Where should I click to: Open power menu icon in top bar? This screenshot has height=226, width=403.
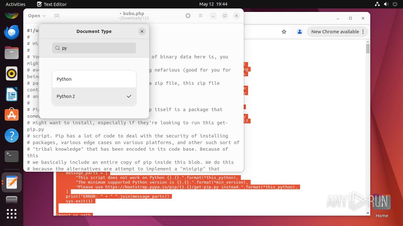pyautogui.click(x=395, y=4)
